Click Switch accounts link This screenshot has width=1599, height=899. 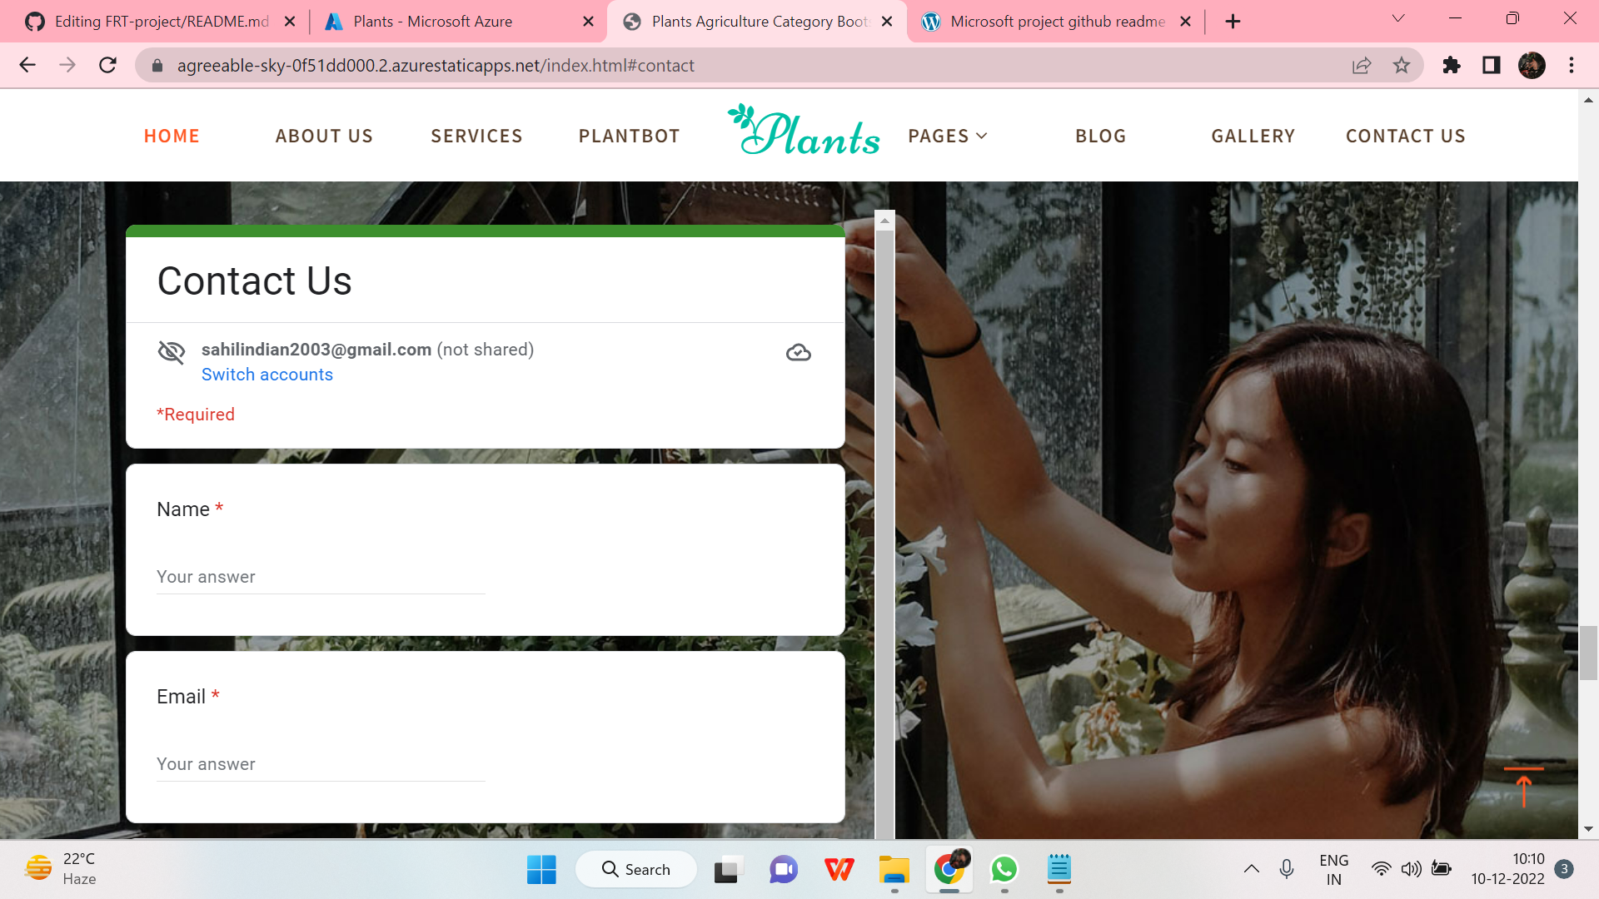266,375
